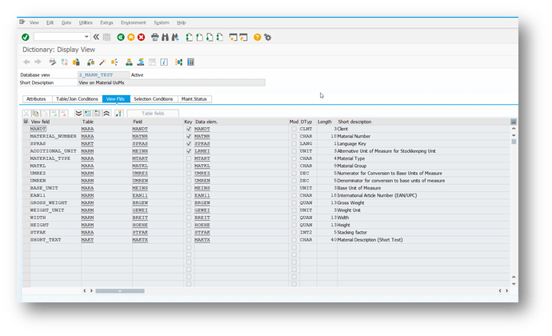Go to Previous Page icon
This screenshot has height=336, width=552.
200,37
